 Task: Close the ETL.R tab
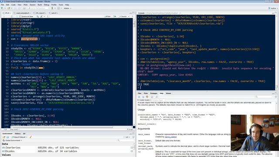coord(10,13)
